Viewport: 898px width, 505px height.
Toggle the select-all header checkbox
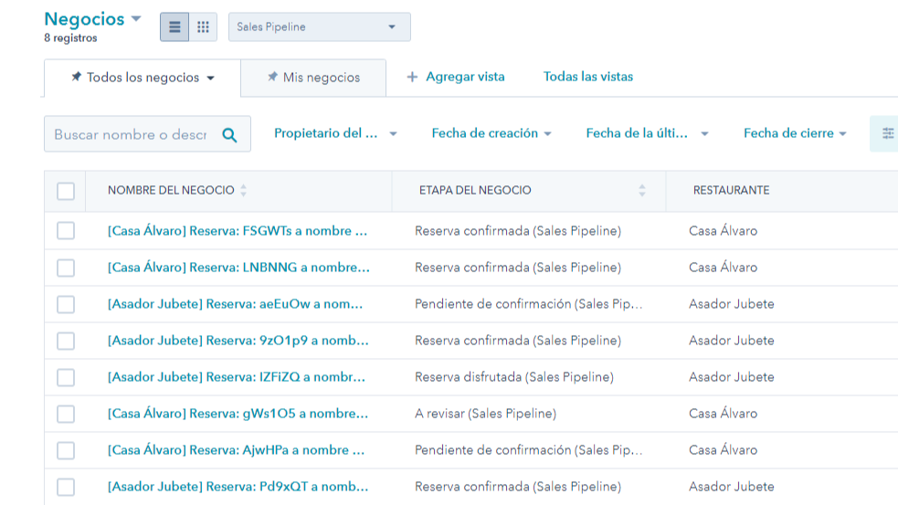coord(66,191)
